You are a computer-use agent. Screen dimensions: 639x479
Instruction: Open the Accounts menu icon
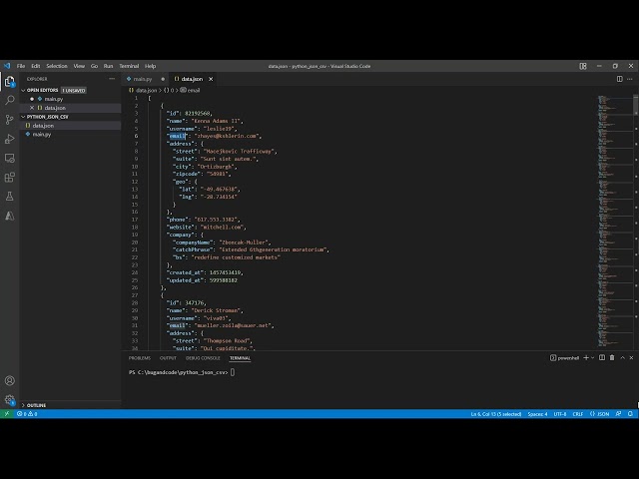click(x=9, y=380)
